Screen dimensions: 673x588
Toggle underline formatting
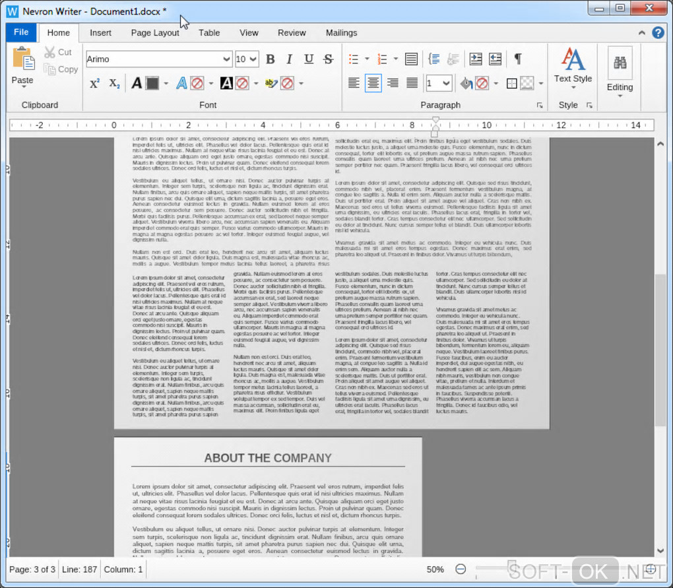click(309, 59)
